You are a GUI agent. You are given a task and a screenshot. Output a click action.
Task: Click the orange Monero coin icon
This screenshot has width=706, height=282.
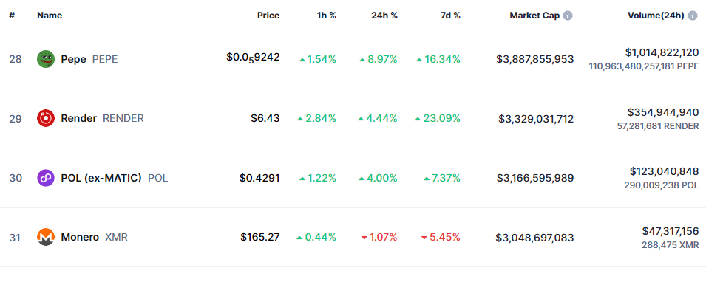pos(46,237)
